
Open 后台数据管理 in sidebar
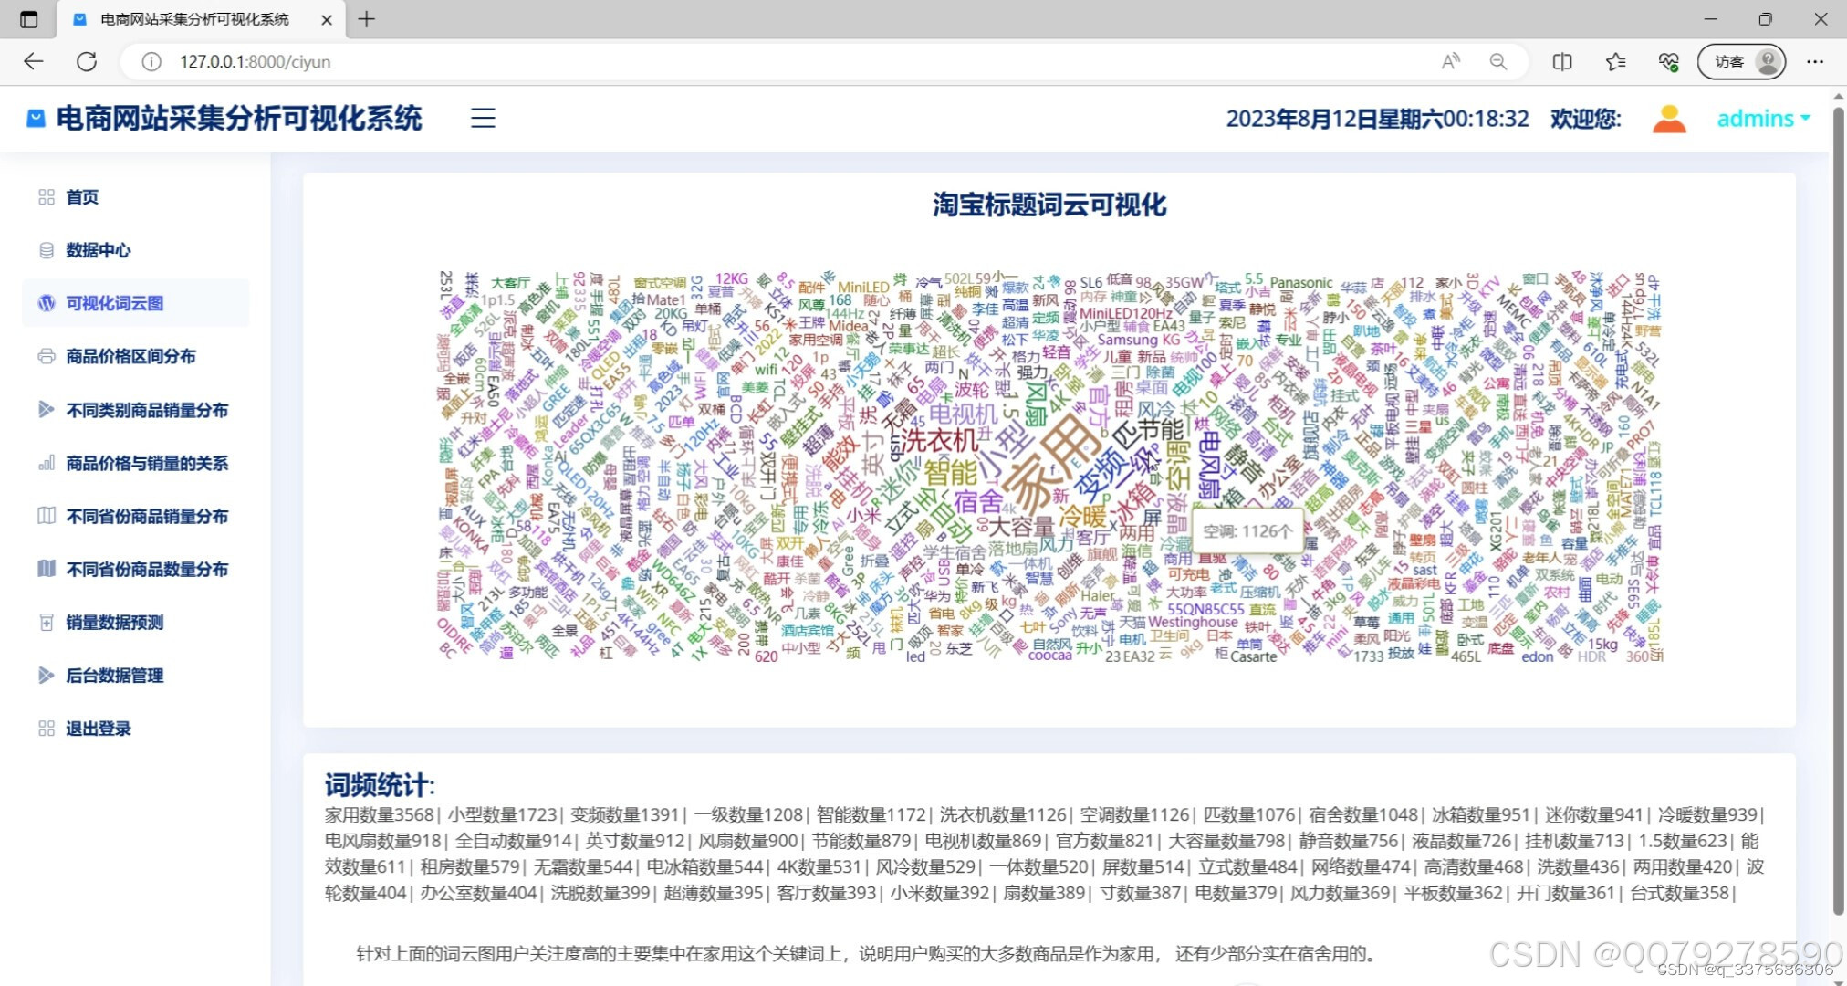click(114, 676)
